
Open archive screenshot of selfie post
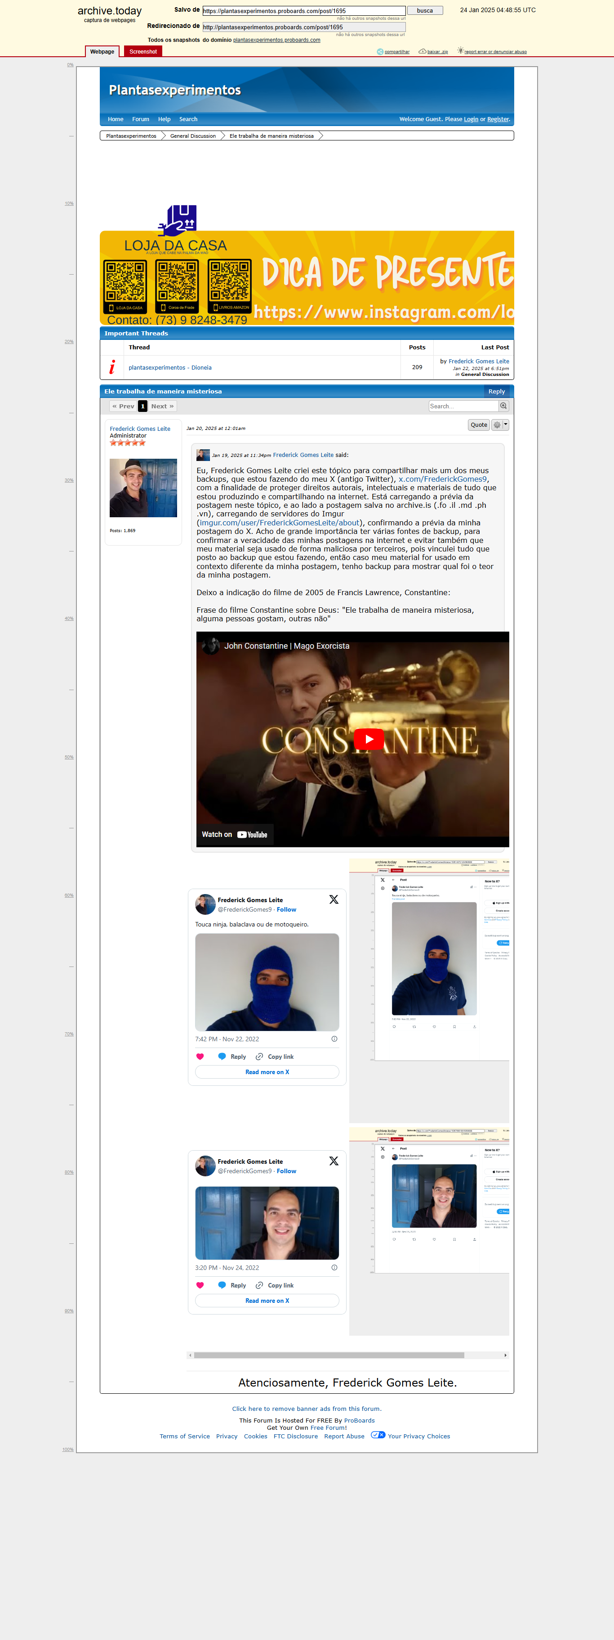point(429,1231)
